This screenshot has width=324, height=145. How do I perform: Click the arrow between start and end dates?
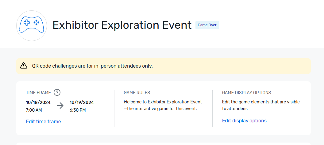tap(60, 106)
